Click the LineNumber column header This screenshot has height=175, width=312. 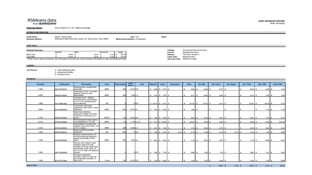[x=62, y=84]
